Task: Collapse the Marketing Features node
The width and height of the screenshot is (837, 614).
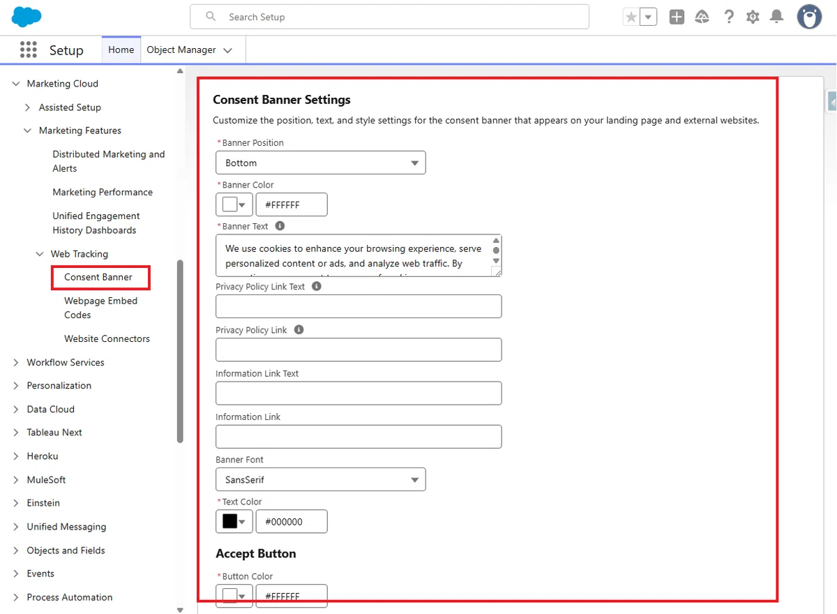Action: (x=28, y=130)
